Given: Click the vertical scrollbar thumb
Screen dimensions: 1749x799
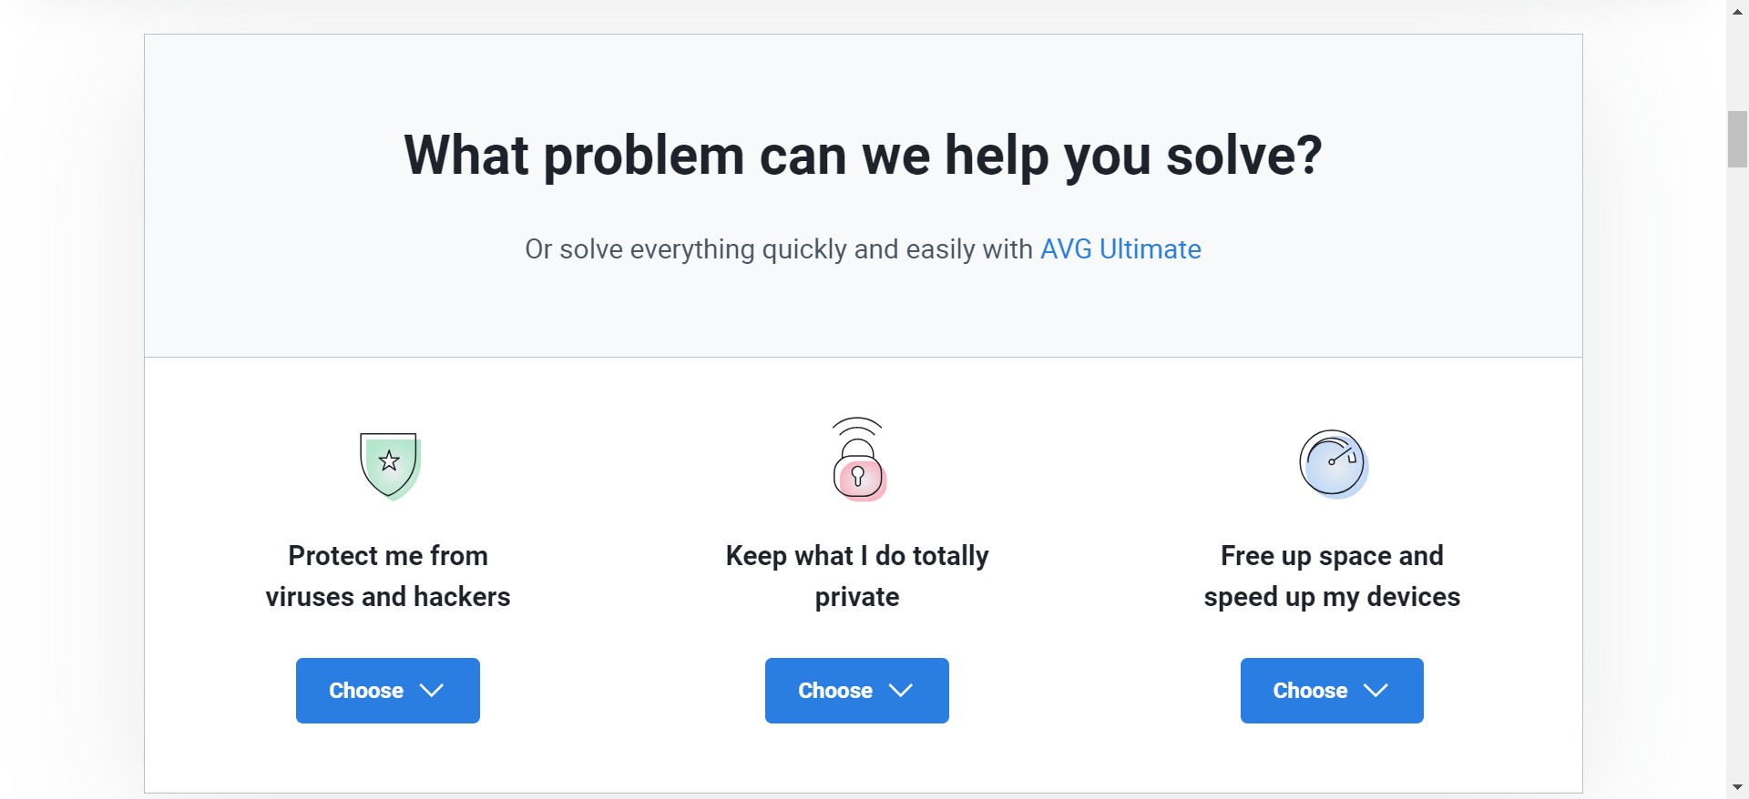Looking at the screenshot, I should [x=1737, y=139].
